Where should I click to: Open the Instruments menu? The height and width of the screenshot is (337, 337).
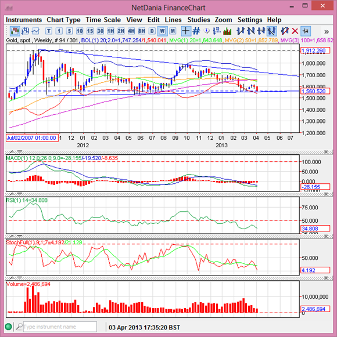click(24, 20)
